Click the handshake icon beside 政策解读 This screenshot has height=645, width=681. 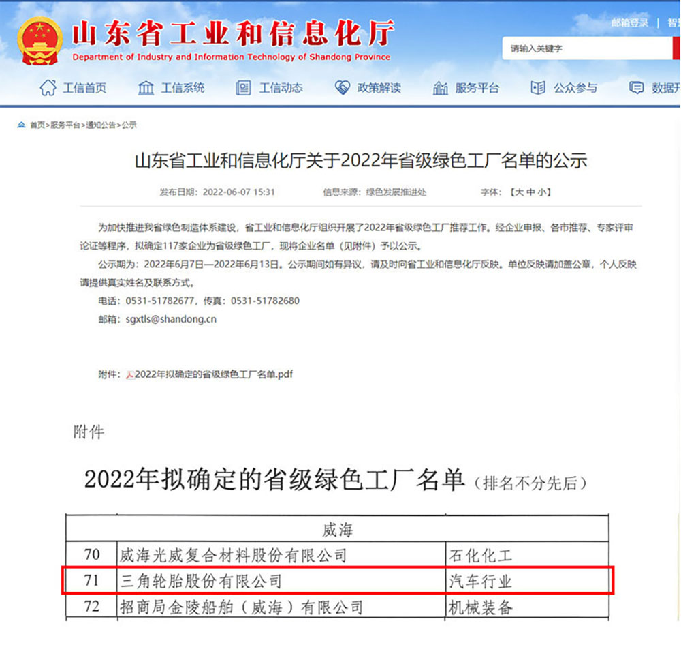click(342, 88)
